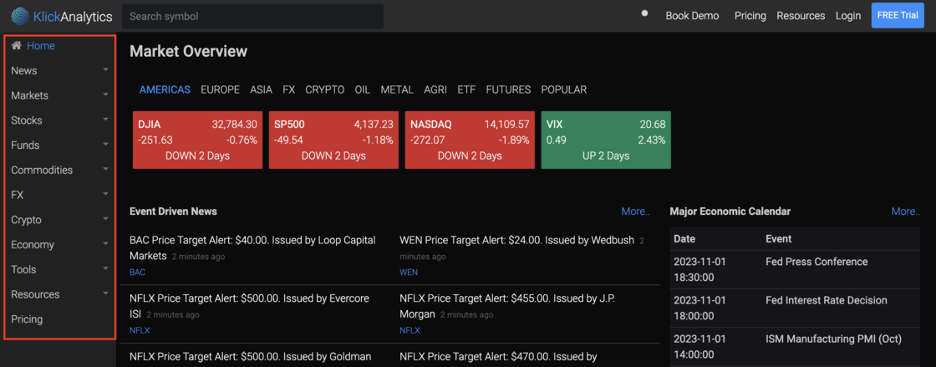Expand the News sidebar arrow
This screenshot has height=367, width=936.
105,70
